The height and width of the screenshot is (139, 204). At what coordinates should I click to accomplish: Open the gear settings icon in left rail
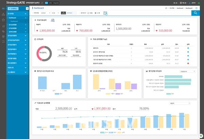3,36
